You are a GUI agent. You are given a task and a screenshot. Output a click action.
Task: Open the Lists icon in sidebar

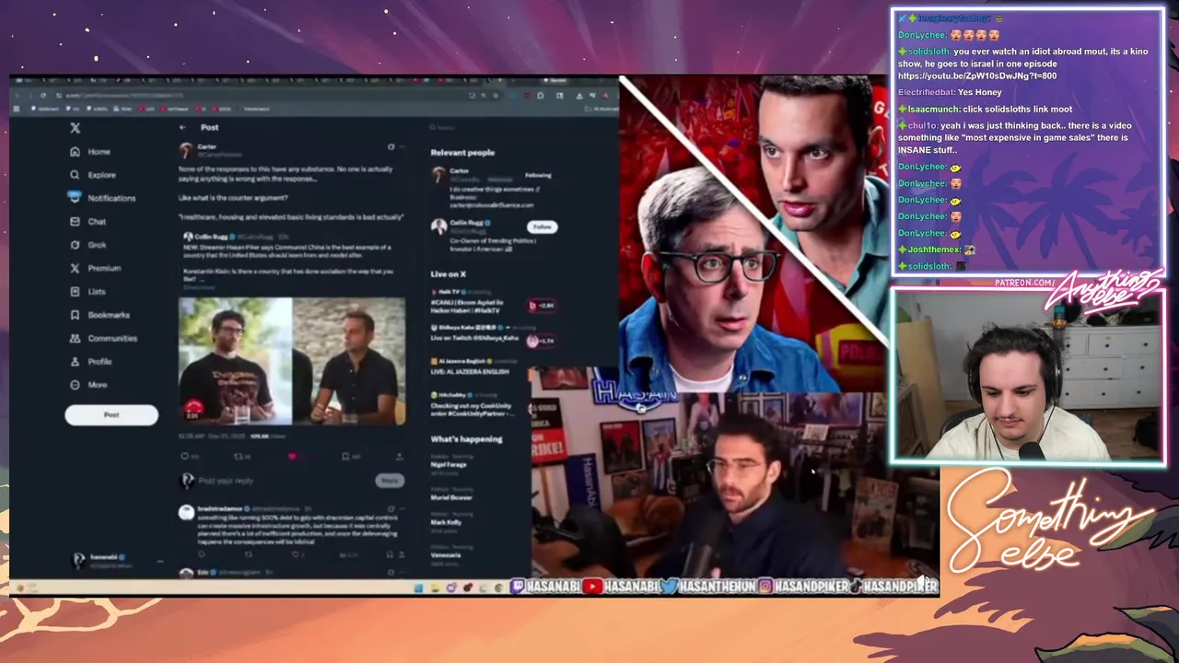click(76, 291)
